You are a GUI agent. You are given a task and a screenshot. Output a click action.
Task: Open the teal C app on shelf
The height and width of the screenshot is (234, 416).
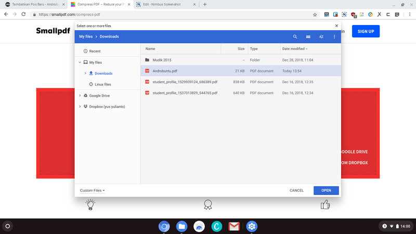pos(217,226)
